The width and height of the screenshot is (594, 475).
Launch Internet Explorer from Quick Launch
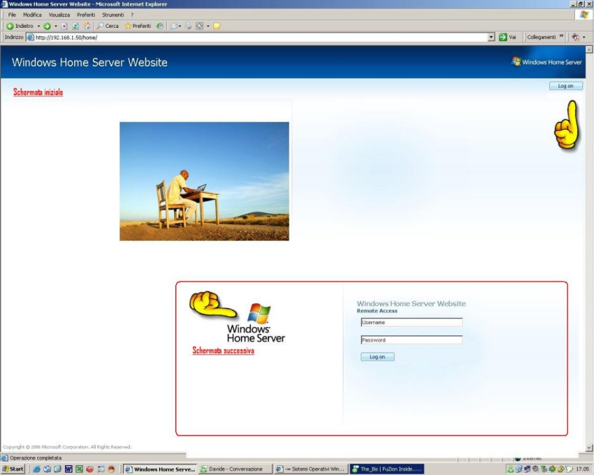coord(37,469)
